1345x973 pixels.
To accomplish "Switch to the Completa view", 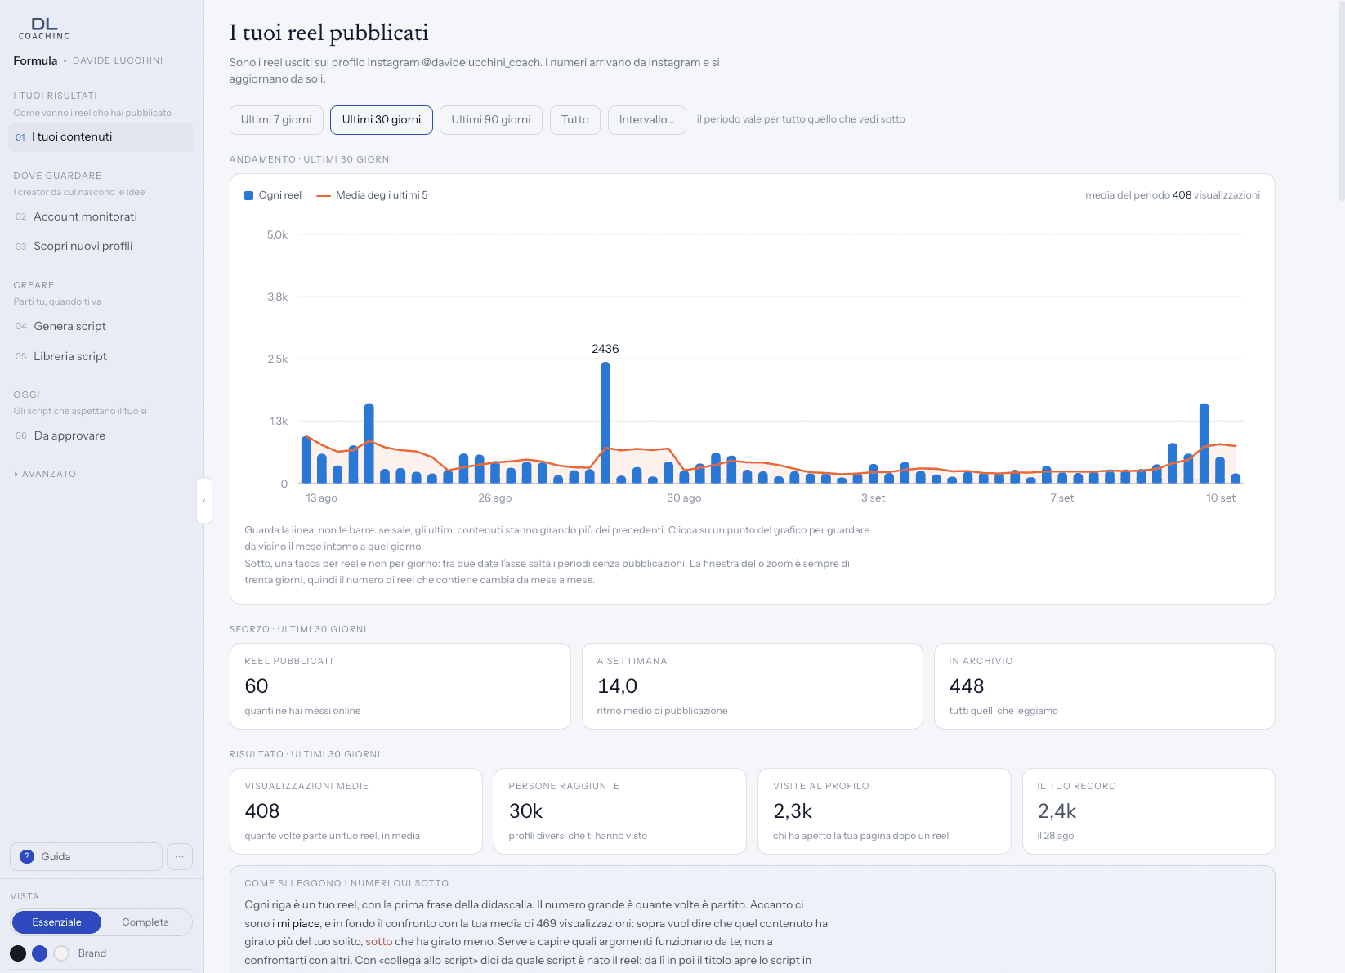I will coord(145,922).
